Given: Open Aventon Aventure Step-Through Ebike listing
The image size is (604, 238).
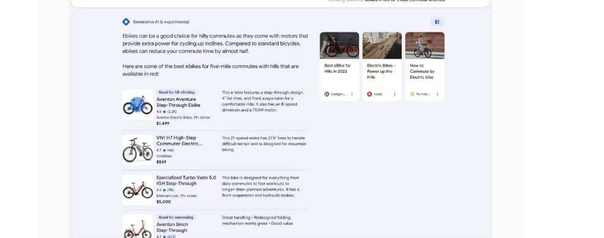Looking at the screenshot, I should [x=179, y=103].
